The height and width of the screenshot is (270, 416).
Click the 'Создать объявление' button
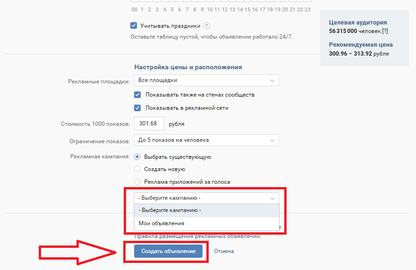168,251
